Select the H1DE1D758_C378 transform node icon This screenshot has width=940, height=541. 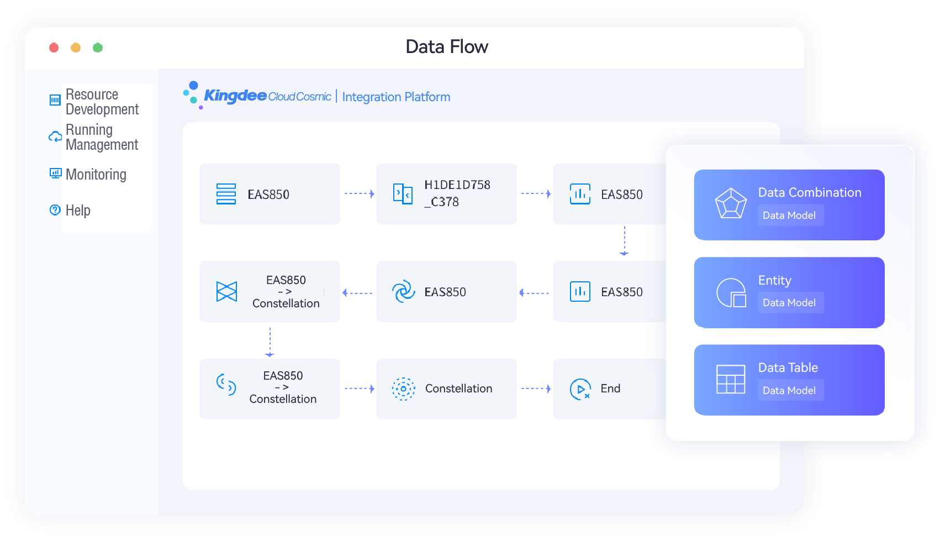403,194
